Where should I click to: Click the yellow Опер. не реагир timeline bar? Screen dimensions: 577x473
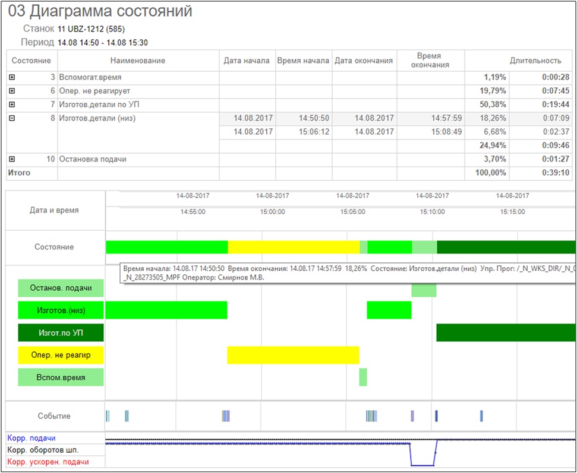click(x=293, y=355)
